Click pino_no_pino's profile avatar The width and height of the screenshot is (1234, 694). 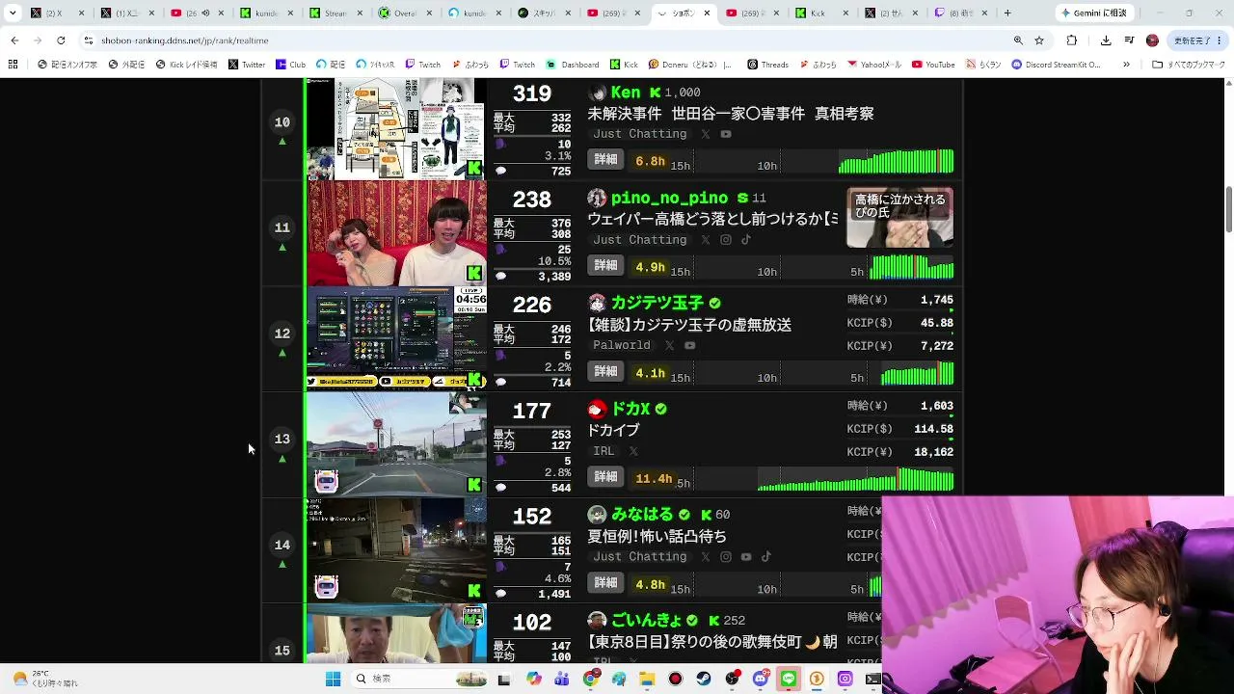[598, 199]
